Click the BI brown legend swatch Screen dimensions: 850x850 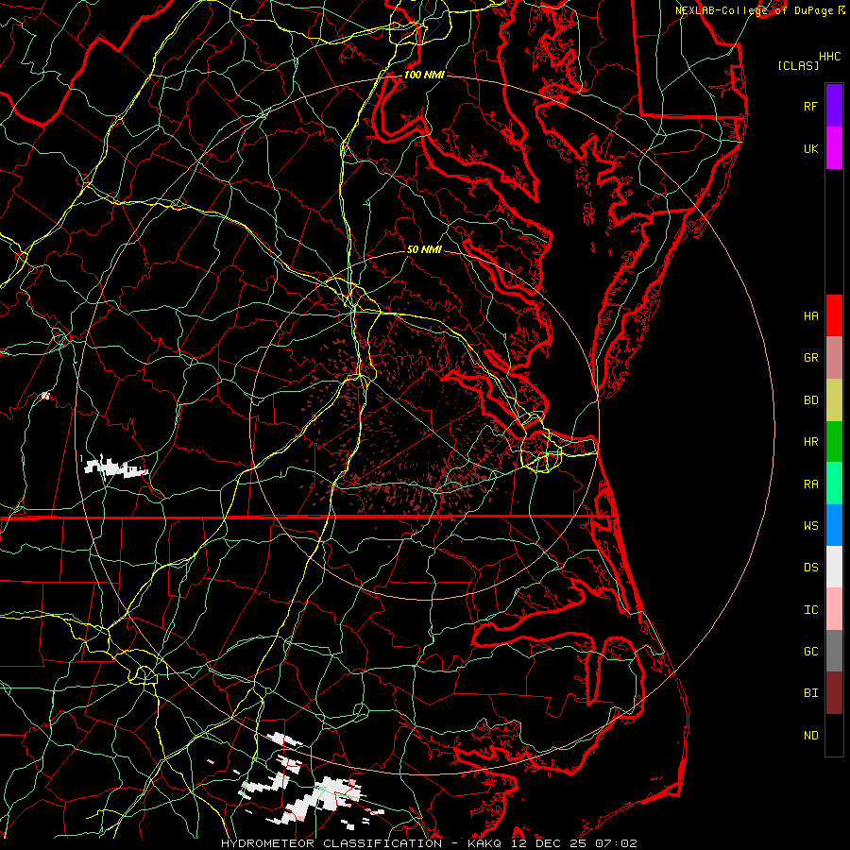point(834,693)
